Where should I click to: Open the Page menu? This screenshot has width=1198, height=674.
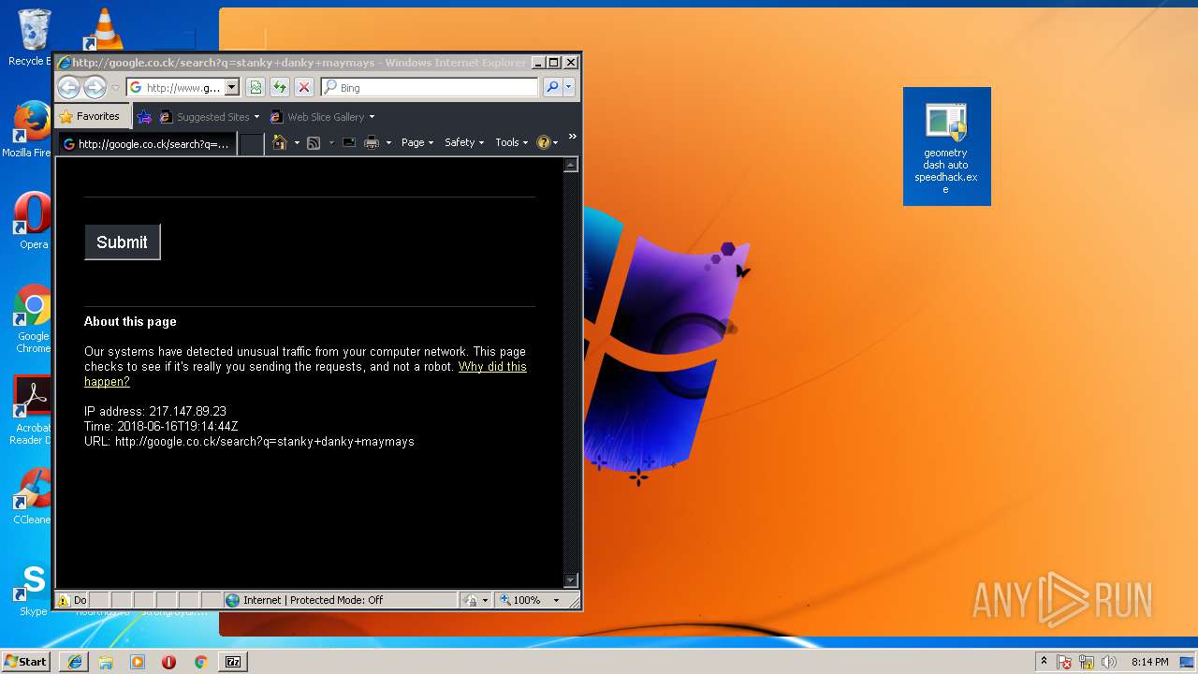pyautogui.click(x=417, y=142)
